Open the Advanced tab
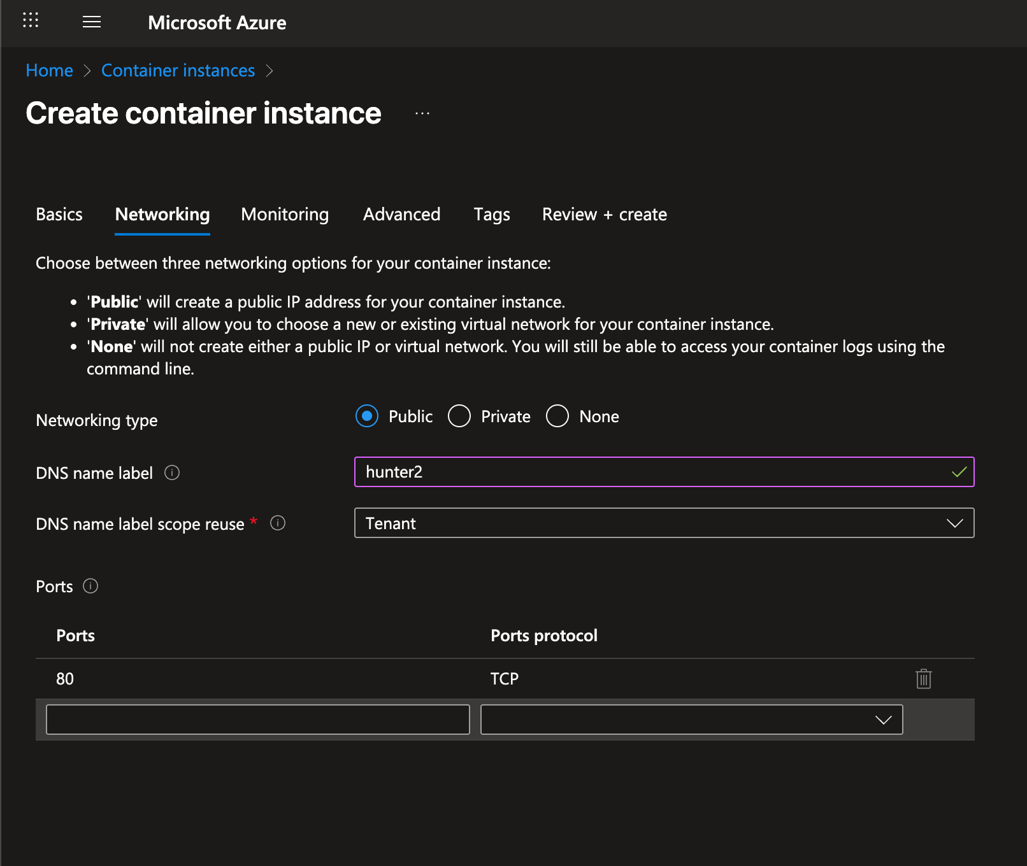This screenshot has width=1027, height=866. tap(401, 215)
